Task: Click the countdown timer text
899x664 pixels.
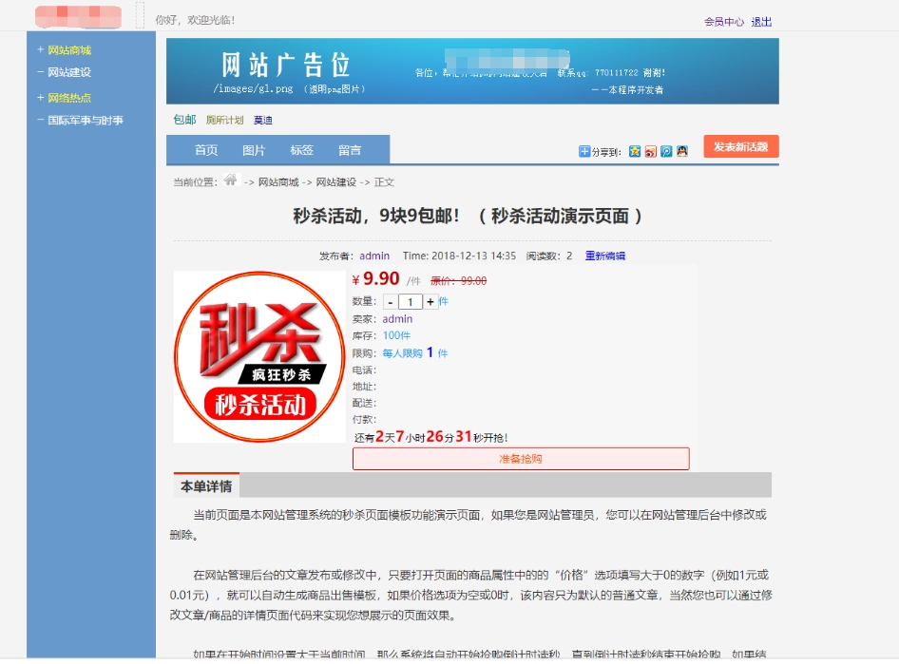Action: pos(430,437)
